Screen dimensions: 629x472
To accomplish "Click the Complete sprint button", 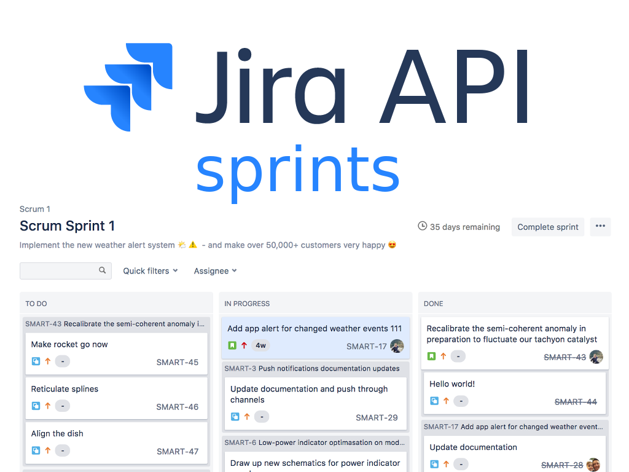I will pos(547,227).
